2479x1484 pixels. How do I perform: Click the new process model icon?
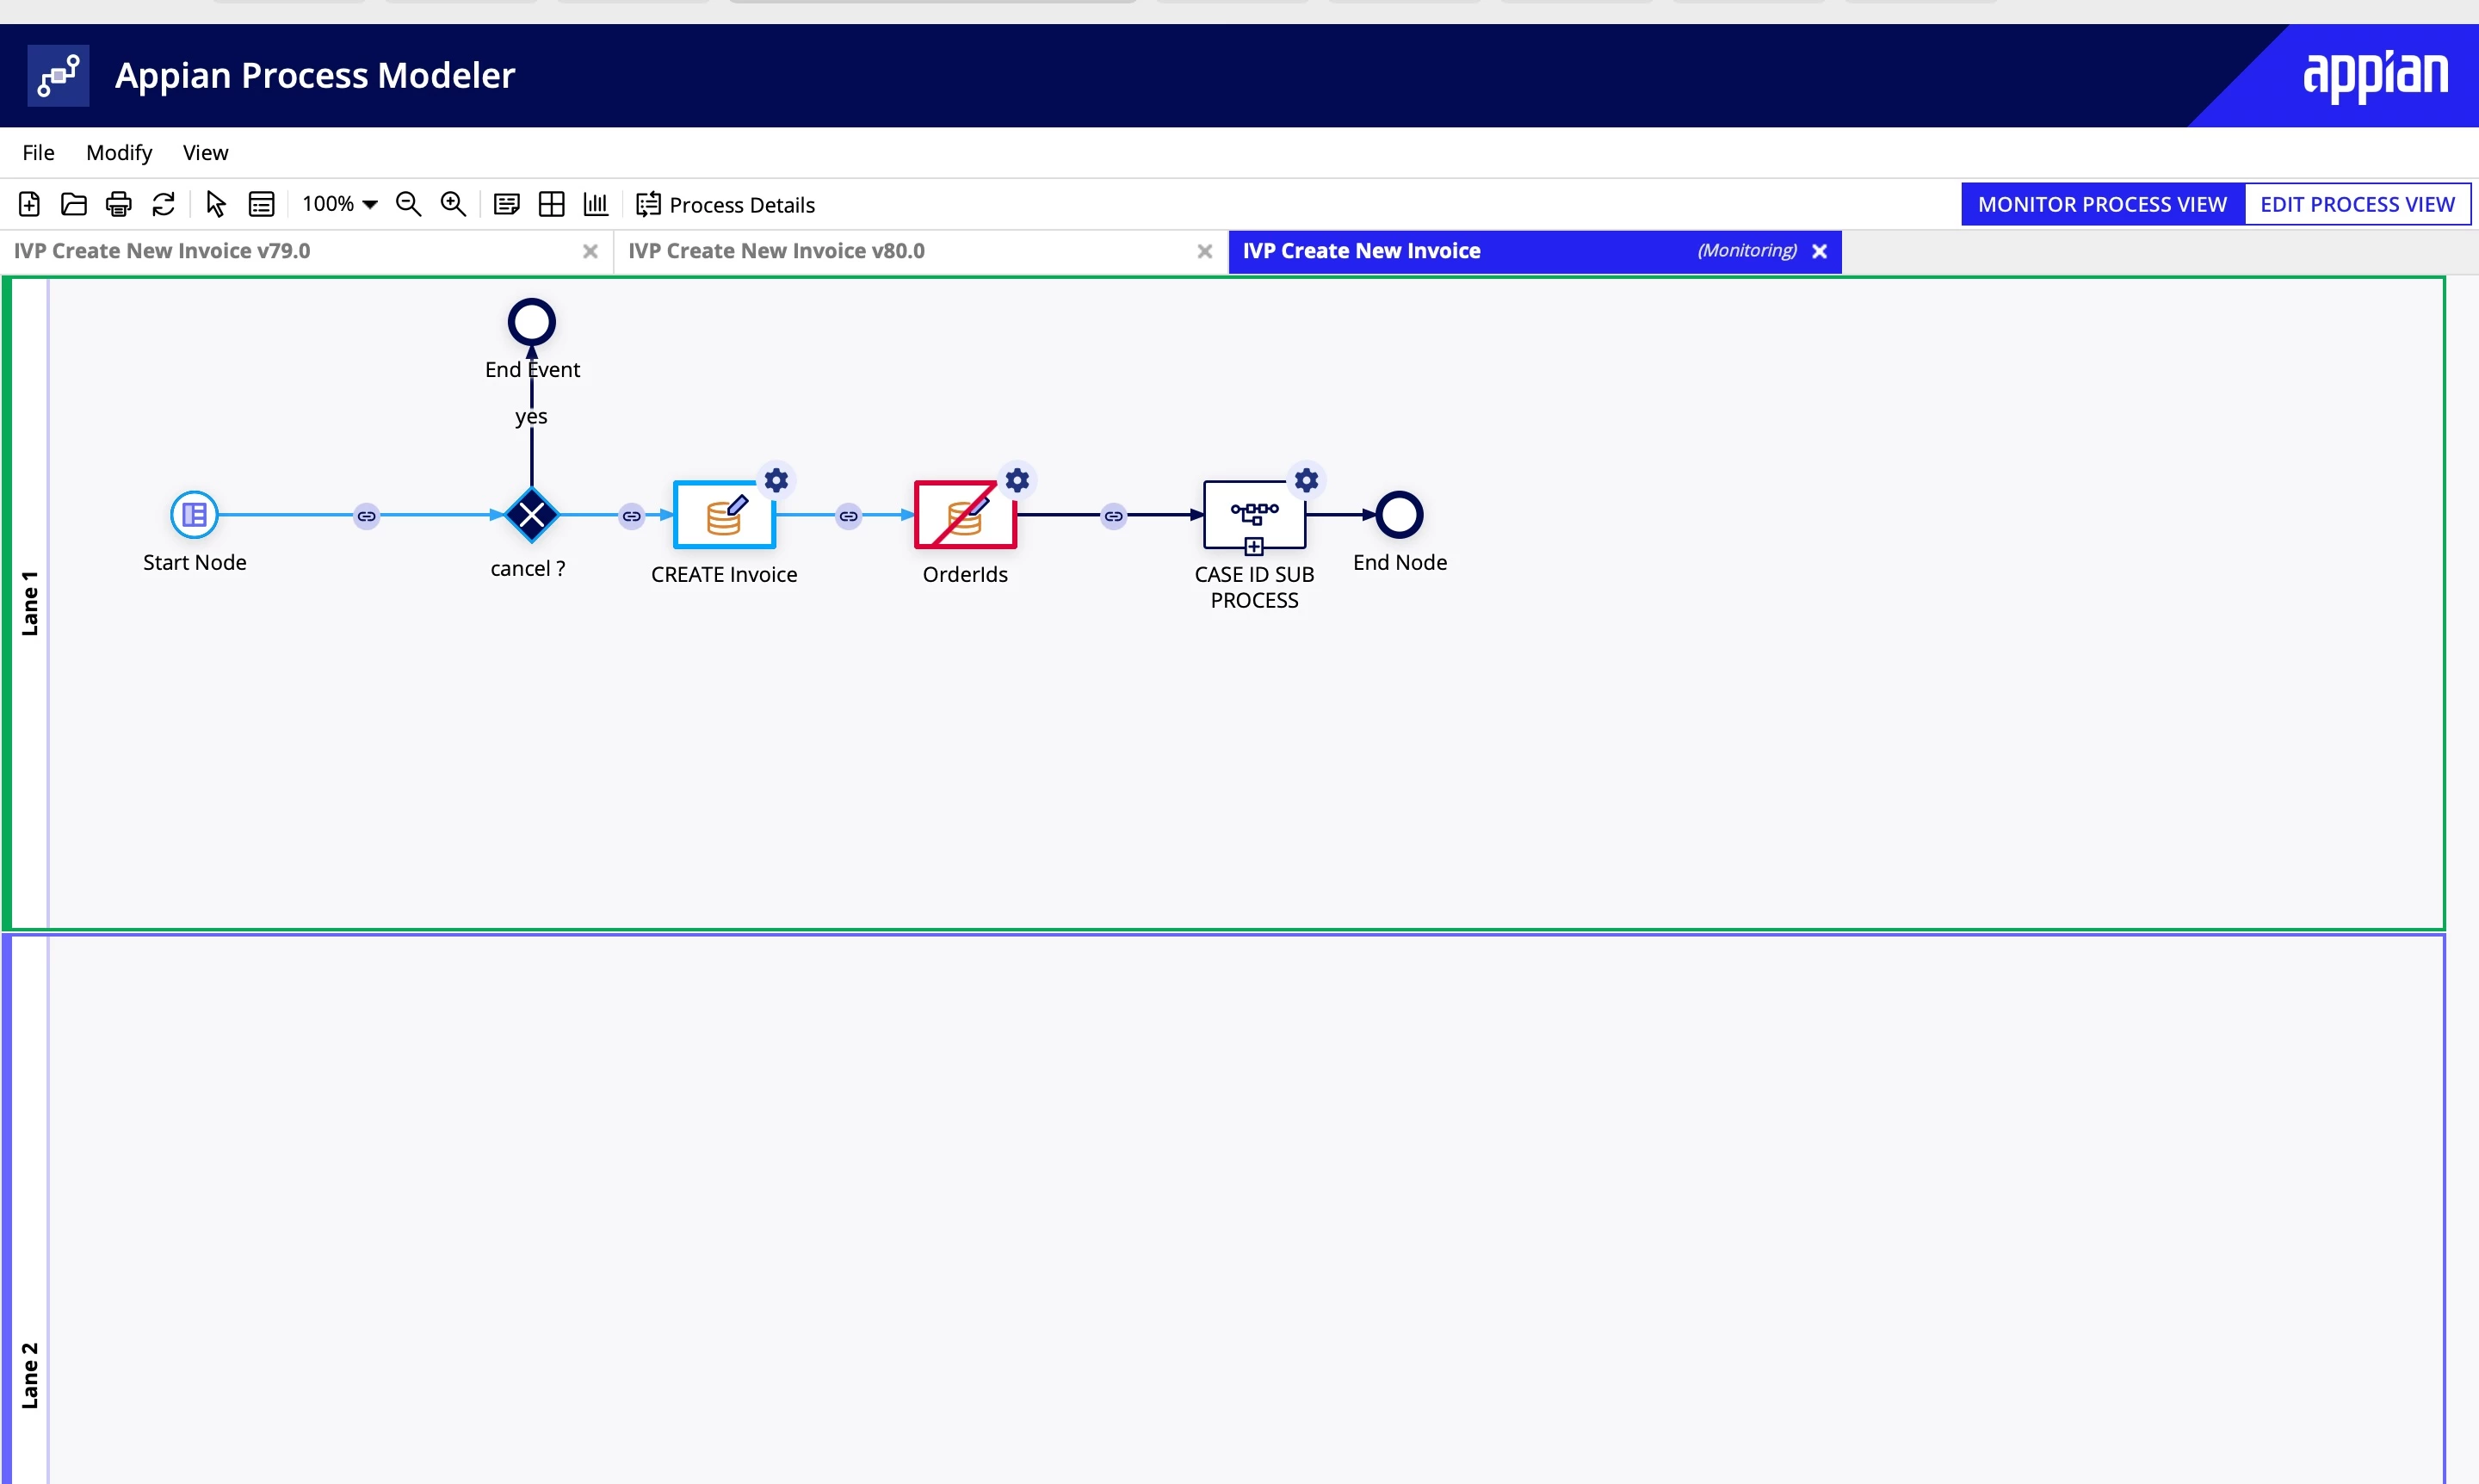(29, 204)
